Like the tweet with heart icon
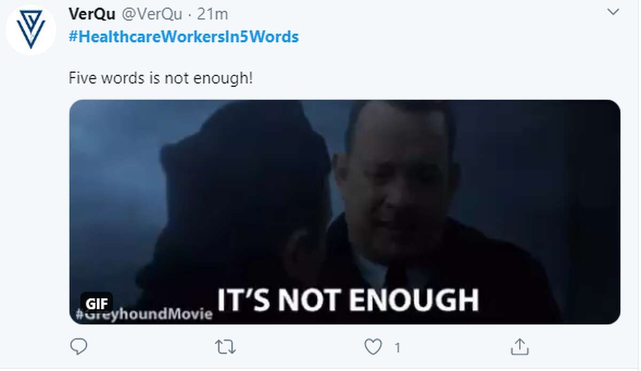 (373, 348)
